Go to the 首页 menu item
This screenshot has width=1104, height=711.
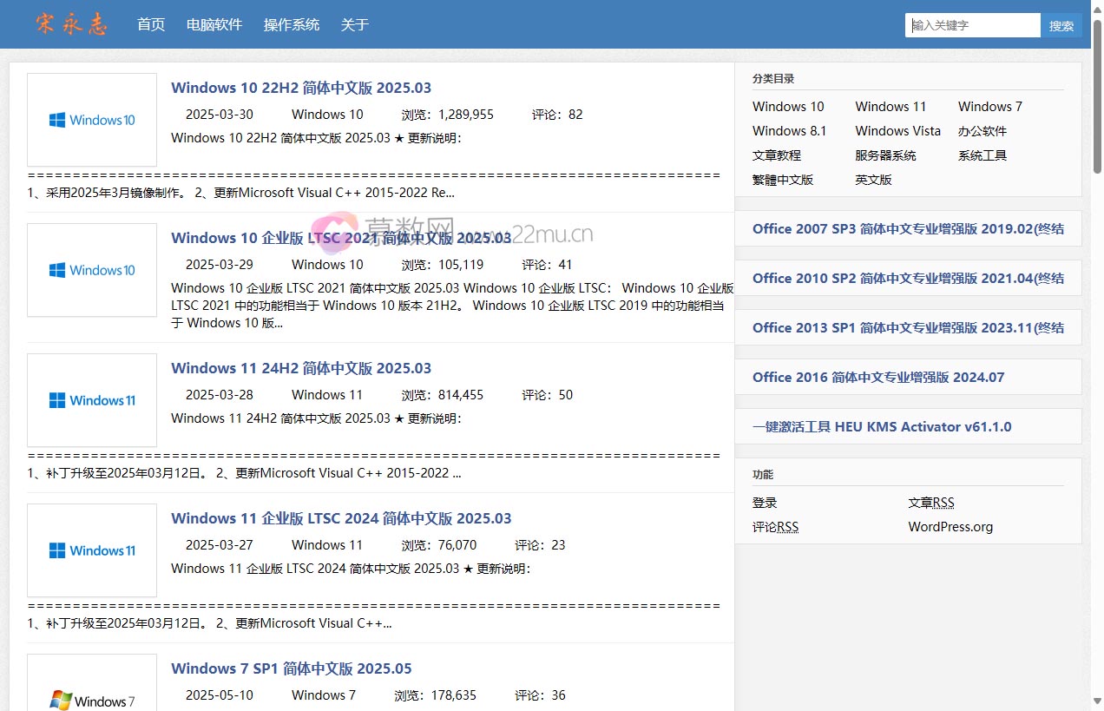tap(151, 24)
